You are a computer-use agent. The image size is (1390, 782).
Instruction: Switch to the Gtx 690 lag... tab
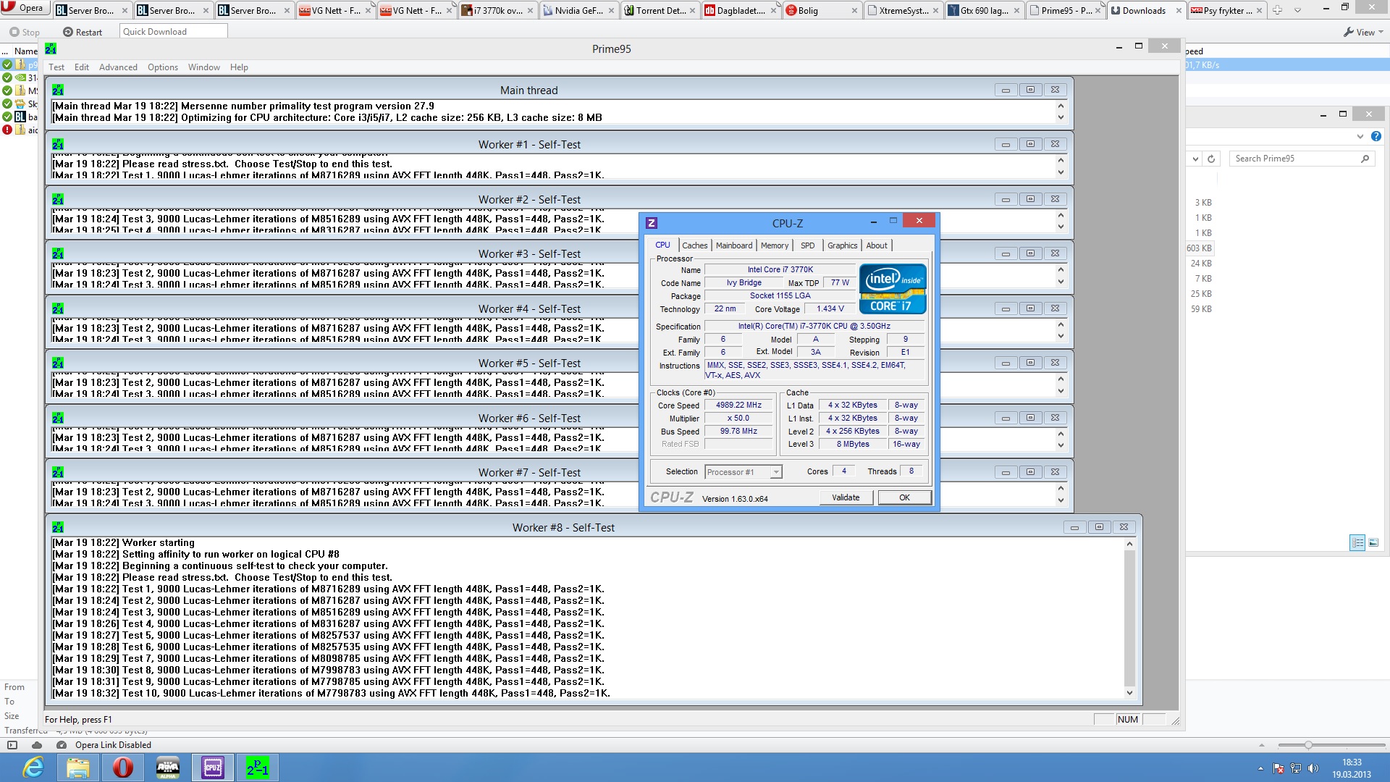coord(985,10)
